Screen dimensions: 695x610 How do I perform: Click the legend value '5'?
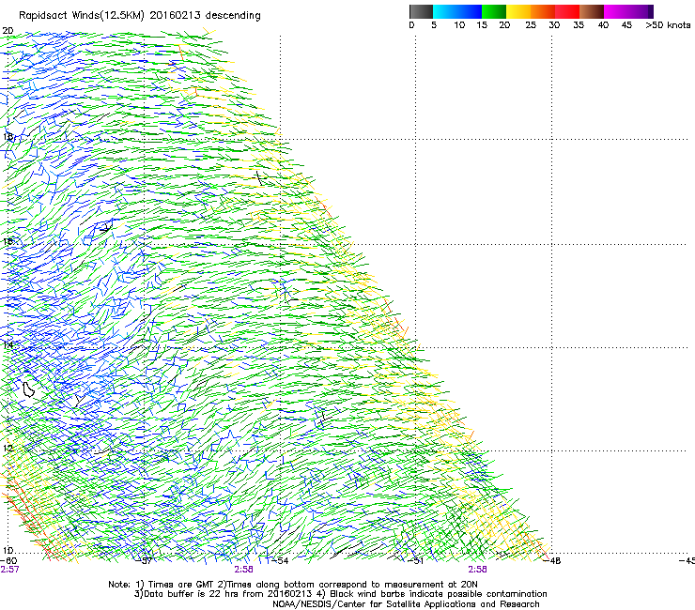tap(434, 25)
